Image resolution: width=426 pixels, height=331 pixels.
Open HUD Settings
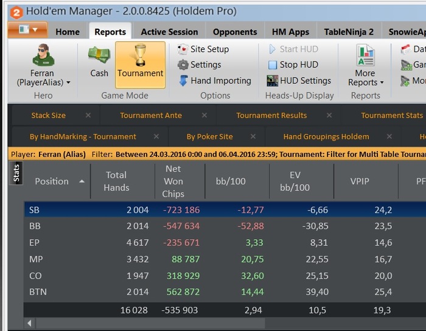[299, 81]
